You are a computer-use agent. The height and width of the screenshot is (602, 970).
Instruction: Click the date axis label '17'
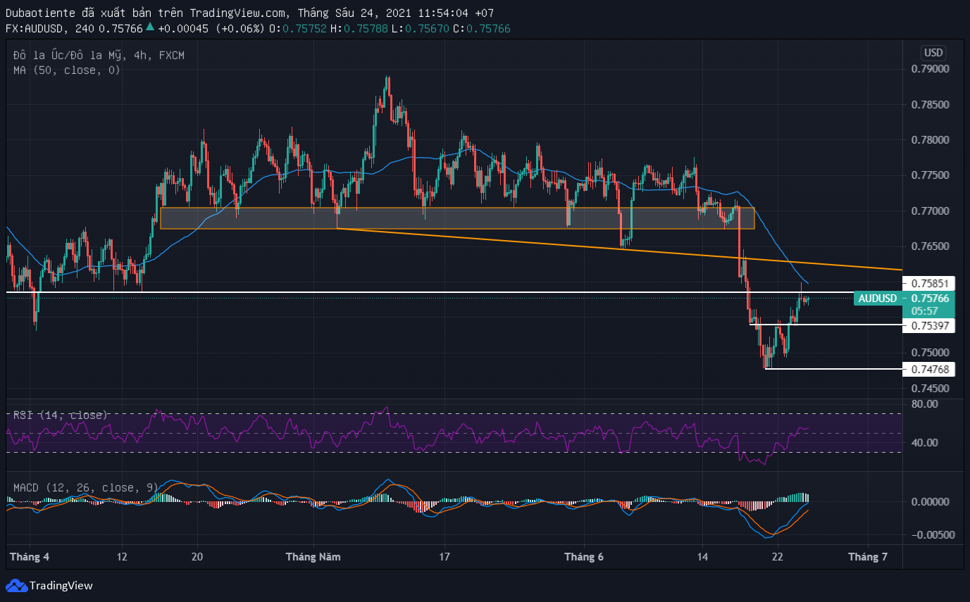pos(444,556)
